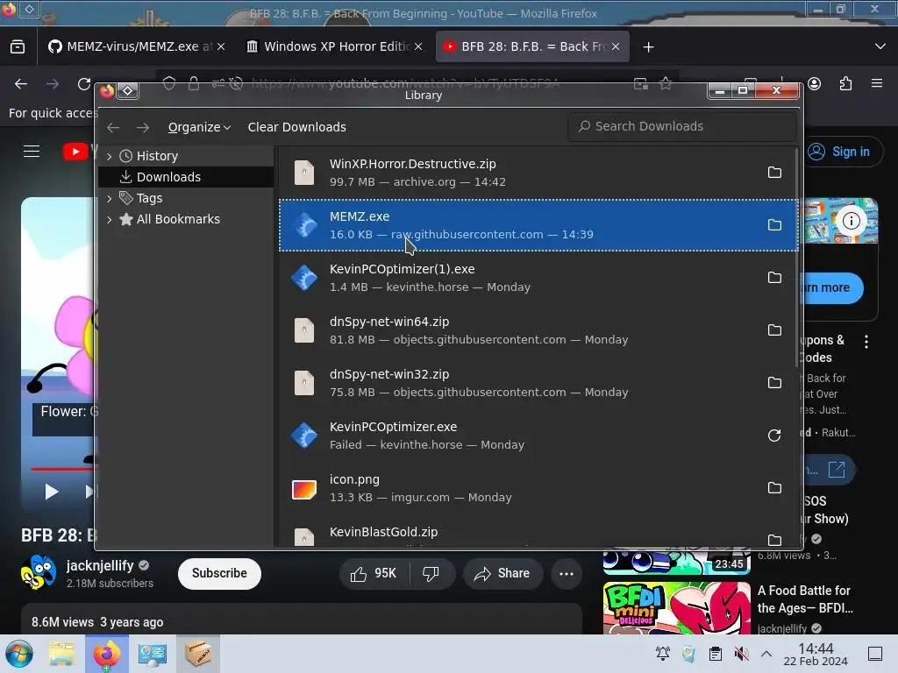Image resolution: width=898 pixels, height=673 pixels.
Task: Open the ad info icon
Action: tap(851, 221)
